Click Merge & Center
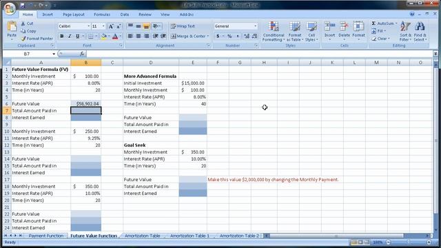The height and width of the screenshot is (248, 441). pos(190,37)
